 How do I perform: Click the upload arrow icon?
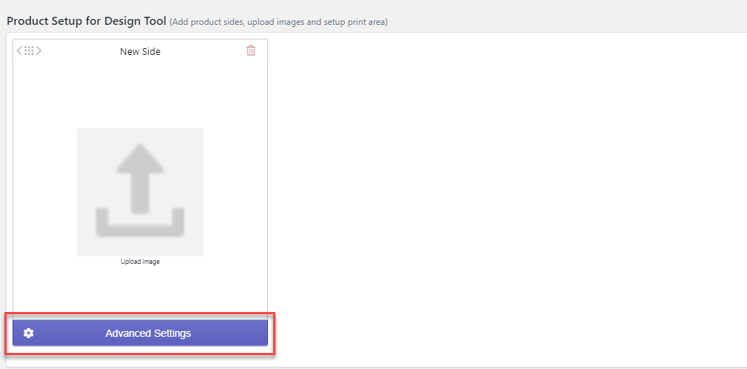coord(140,190)
